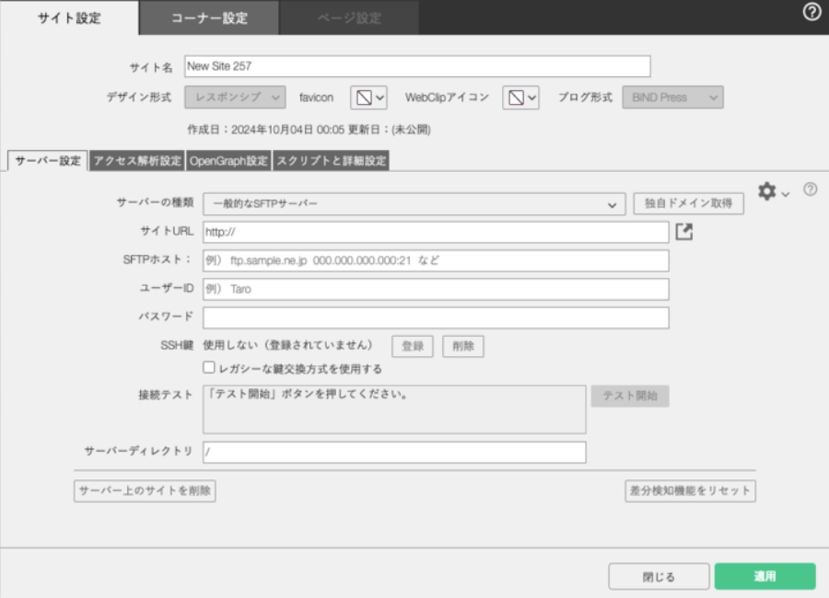Open the ブログ形式 BiND Press dropdown

(x=672, y=98)
